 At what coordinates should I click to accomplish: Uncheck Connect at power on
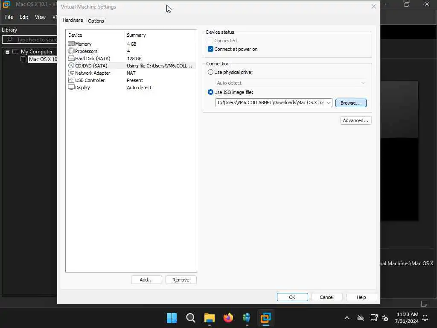coord(210,49)
